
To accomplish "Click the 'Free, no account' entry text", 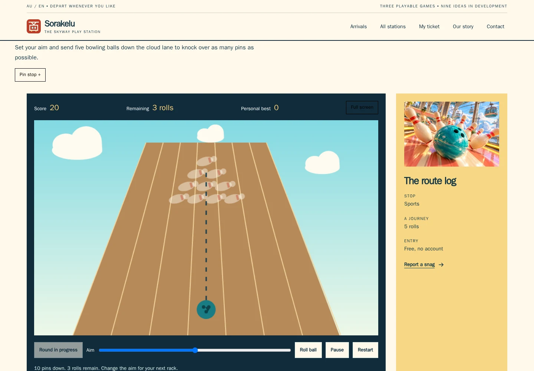I will click(x=423, y=249).
